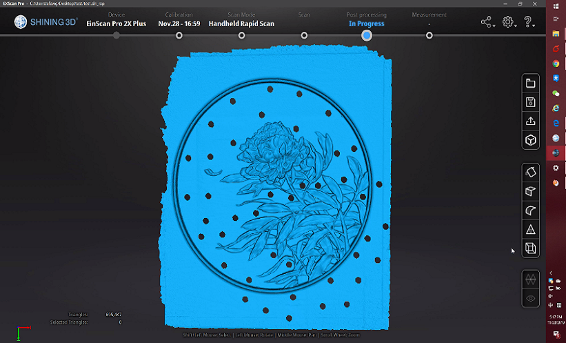Open Windows Task View

pos(556,19)
